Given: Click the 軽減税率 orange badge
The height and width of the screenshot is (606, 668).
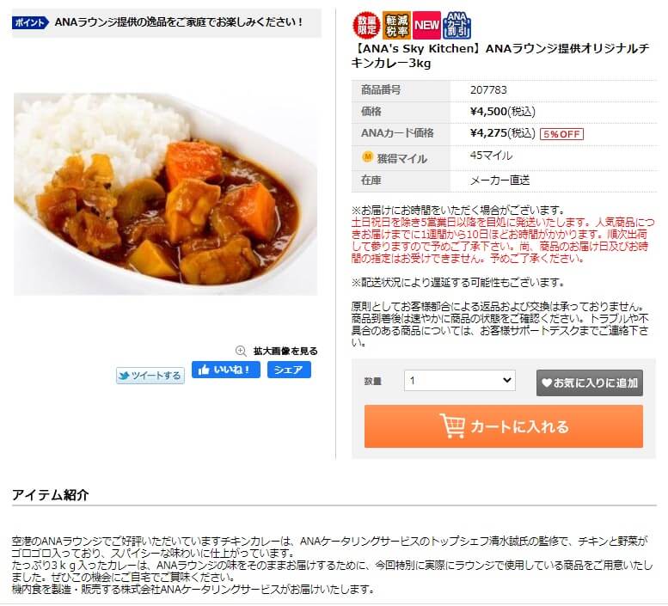Looking at the screenshot, I should pyautogui.click(x=396, y=26).
